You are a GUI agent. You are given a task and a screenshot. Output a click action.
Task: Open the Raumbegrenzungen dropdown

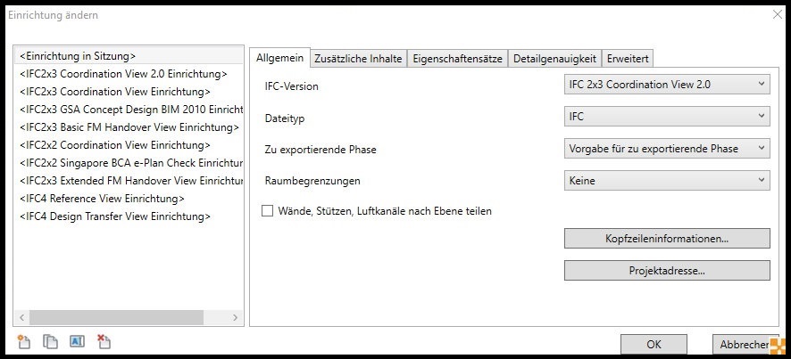[667, 181]
